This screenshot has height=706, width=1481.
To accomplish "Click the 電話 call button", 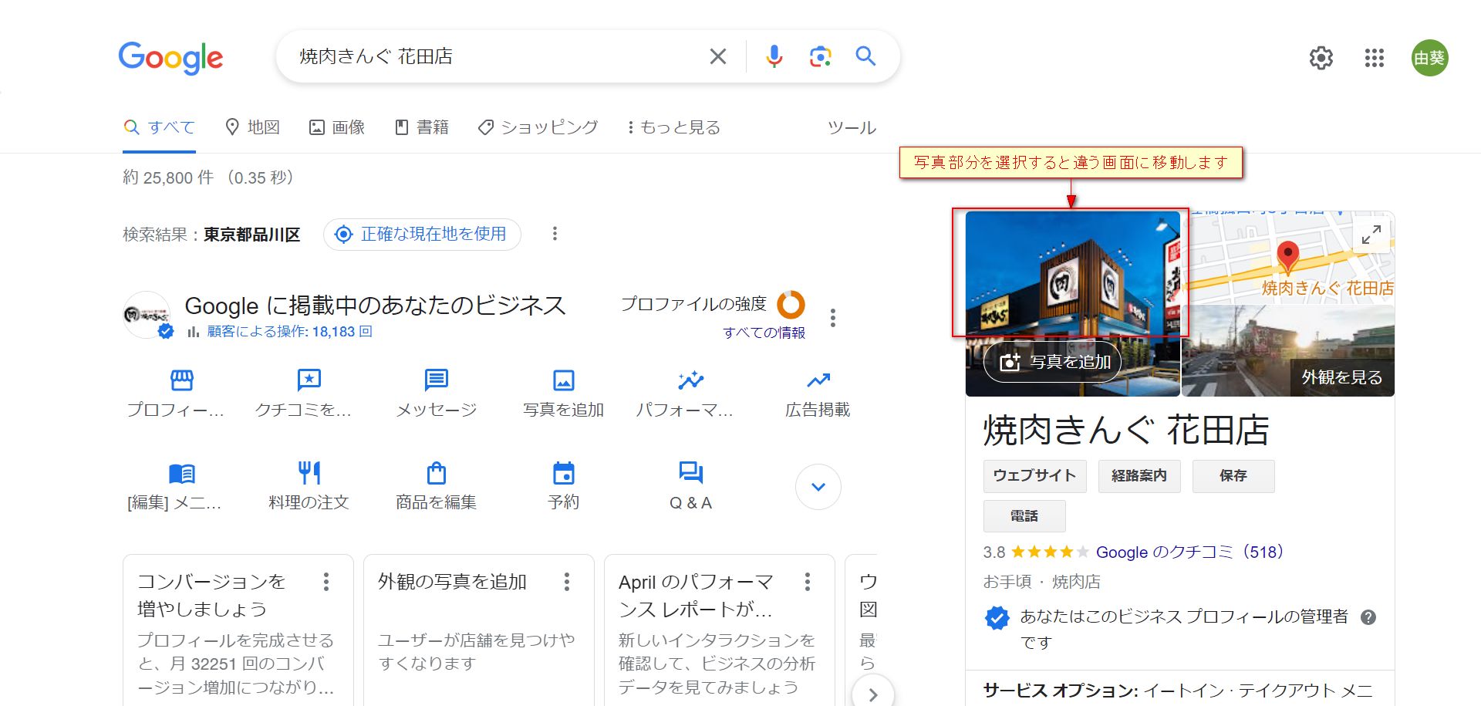I will pyautogui.click(x=1024, y=516).
